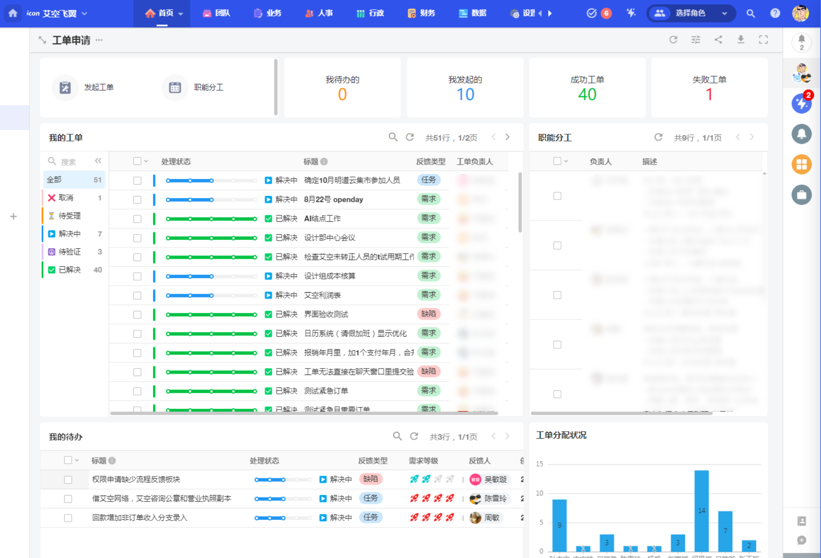This screenshot has height=558, width=821.
Task: Open the more options dots after 工单申请
Action: [99, 40]
